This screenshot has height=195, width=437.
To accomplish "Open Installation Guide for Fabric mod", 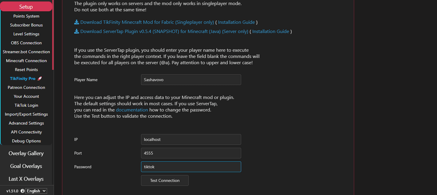I will point(237,22).
